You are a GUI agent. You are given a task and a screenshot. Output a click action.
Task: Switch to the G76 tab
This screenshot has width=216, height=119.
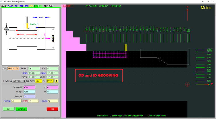point(41,6)
